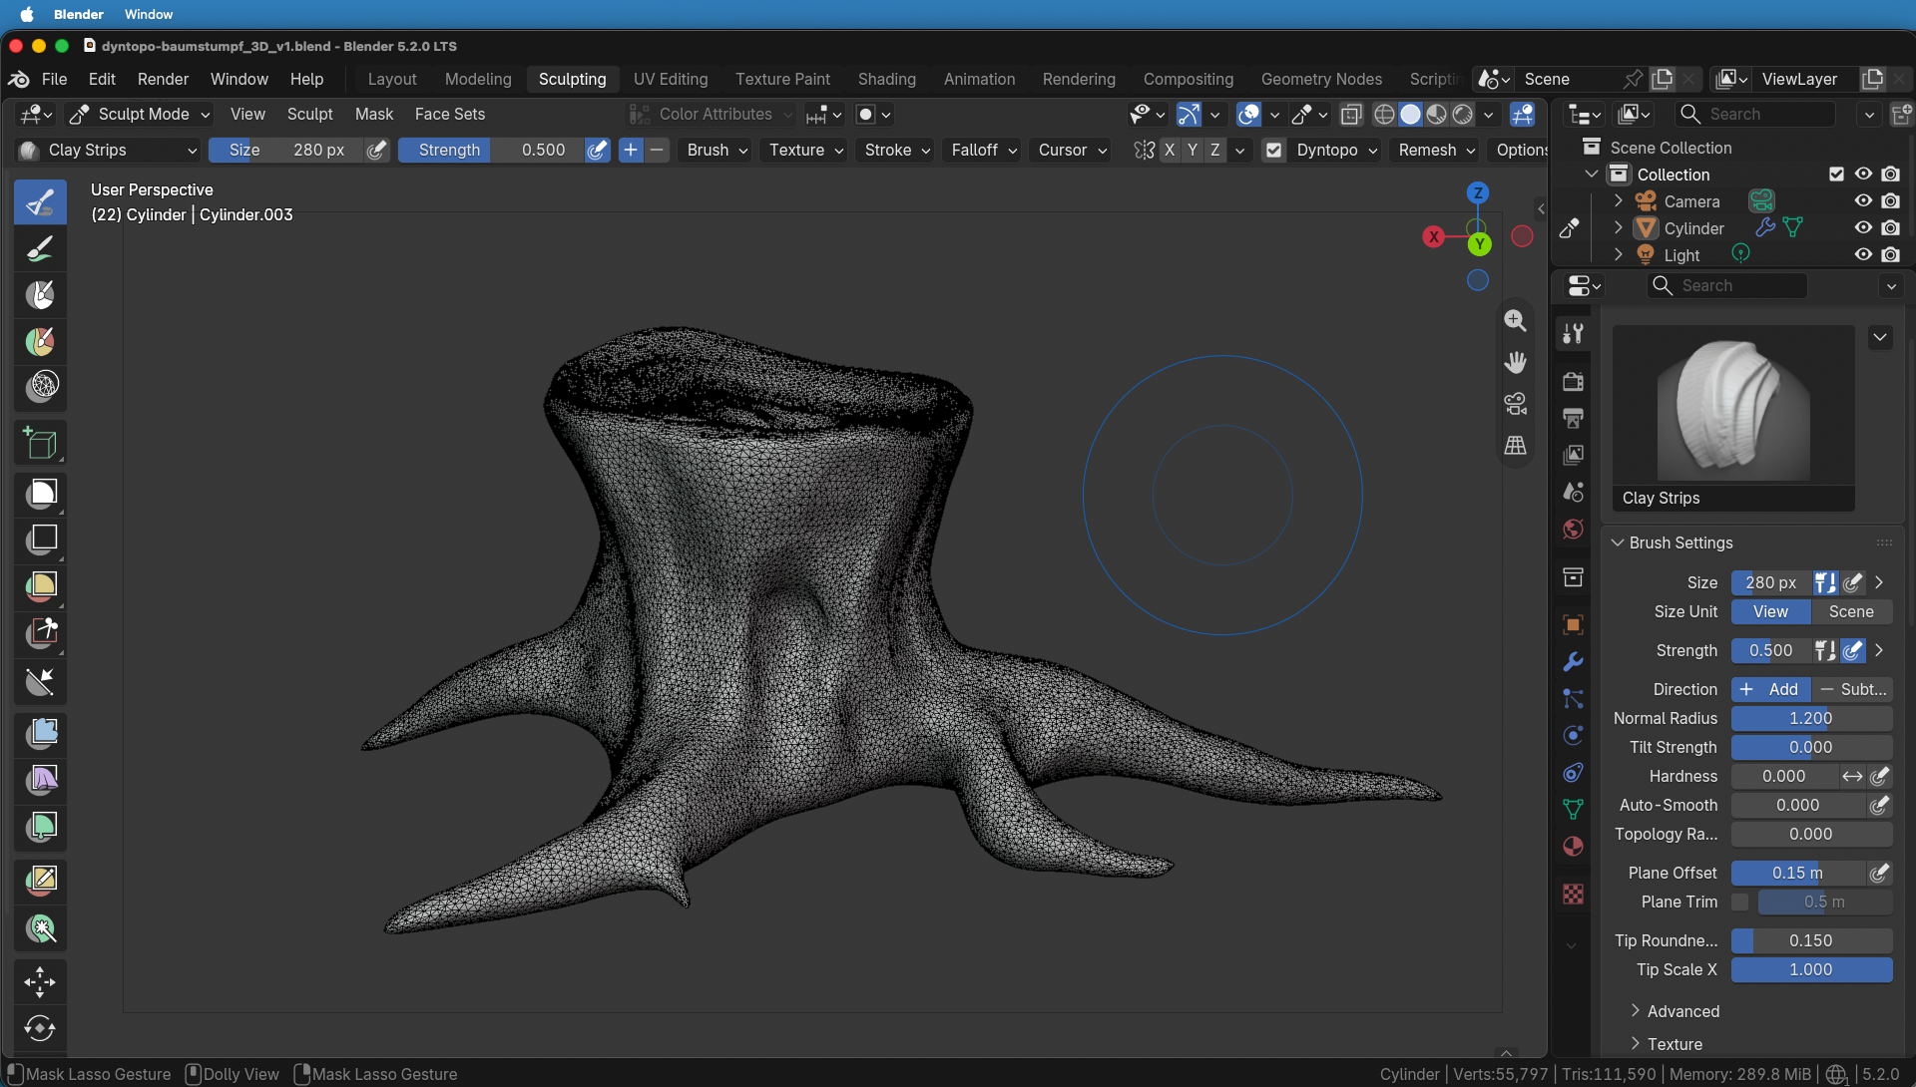Open the Render menu

click(x=163, y=79)
